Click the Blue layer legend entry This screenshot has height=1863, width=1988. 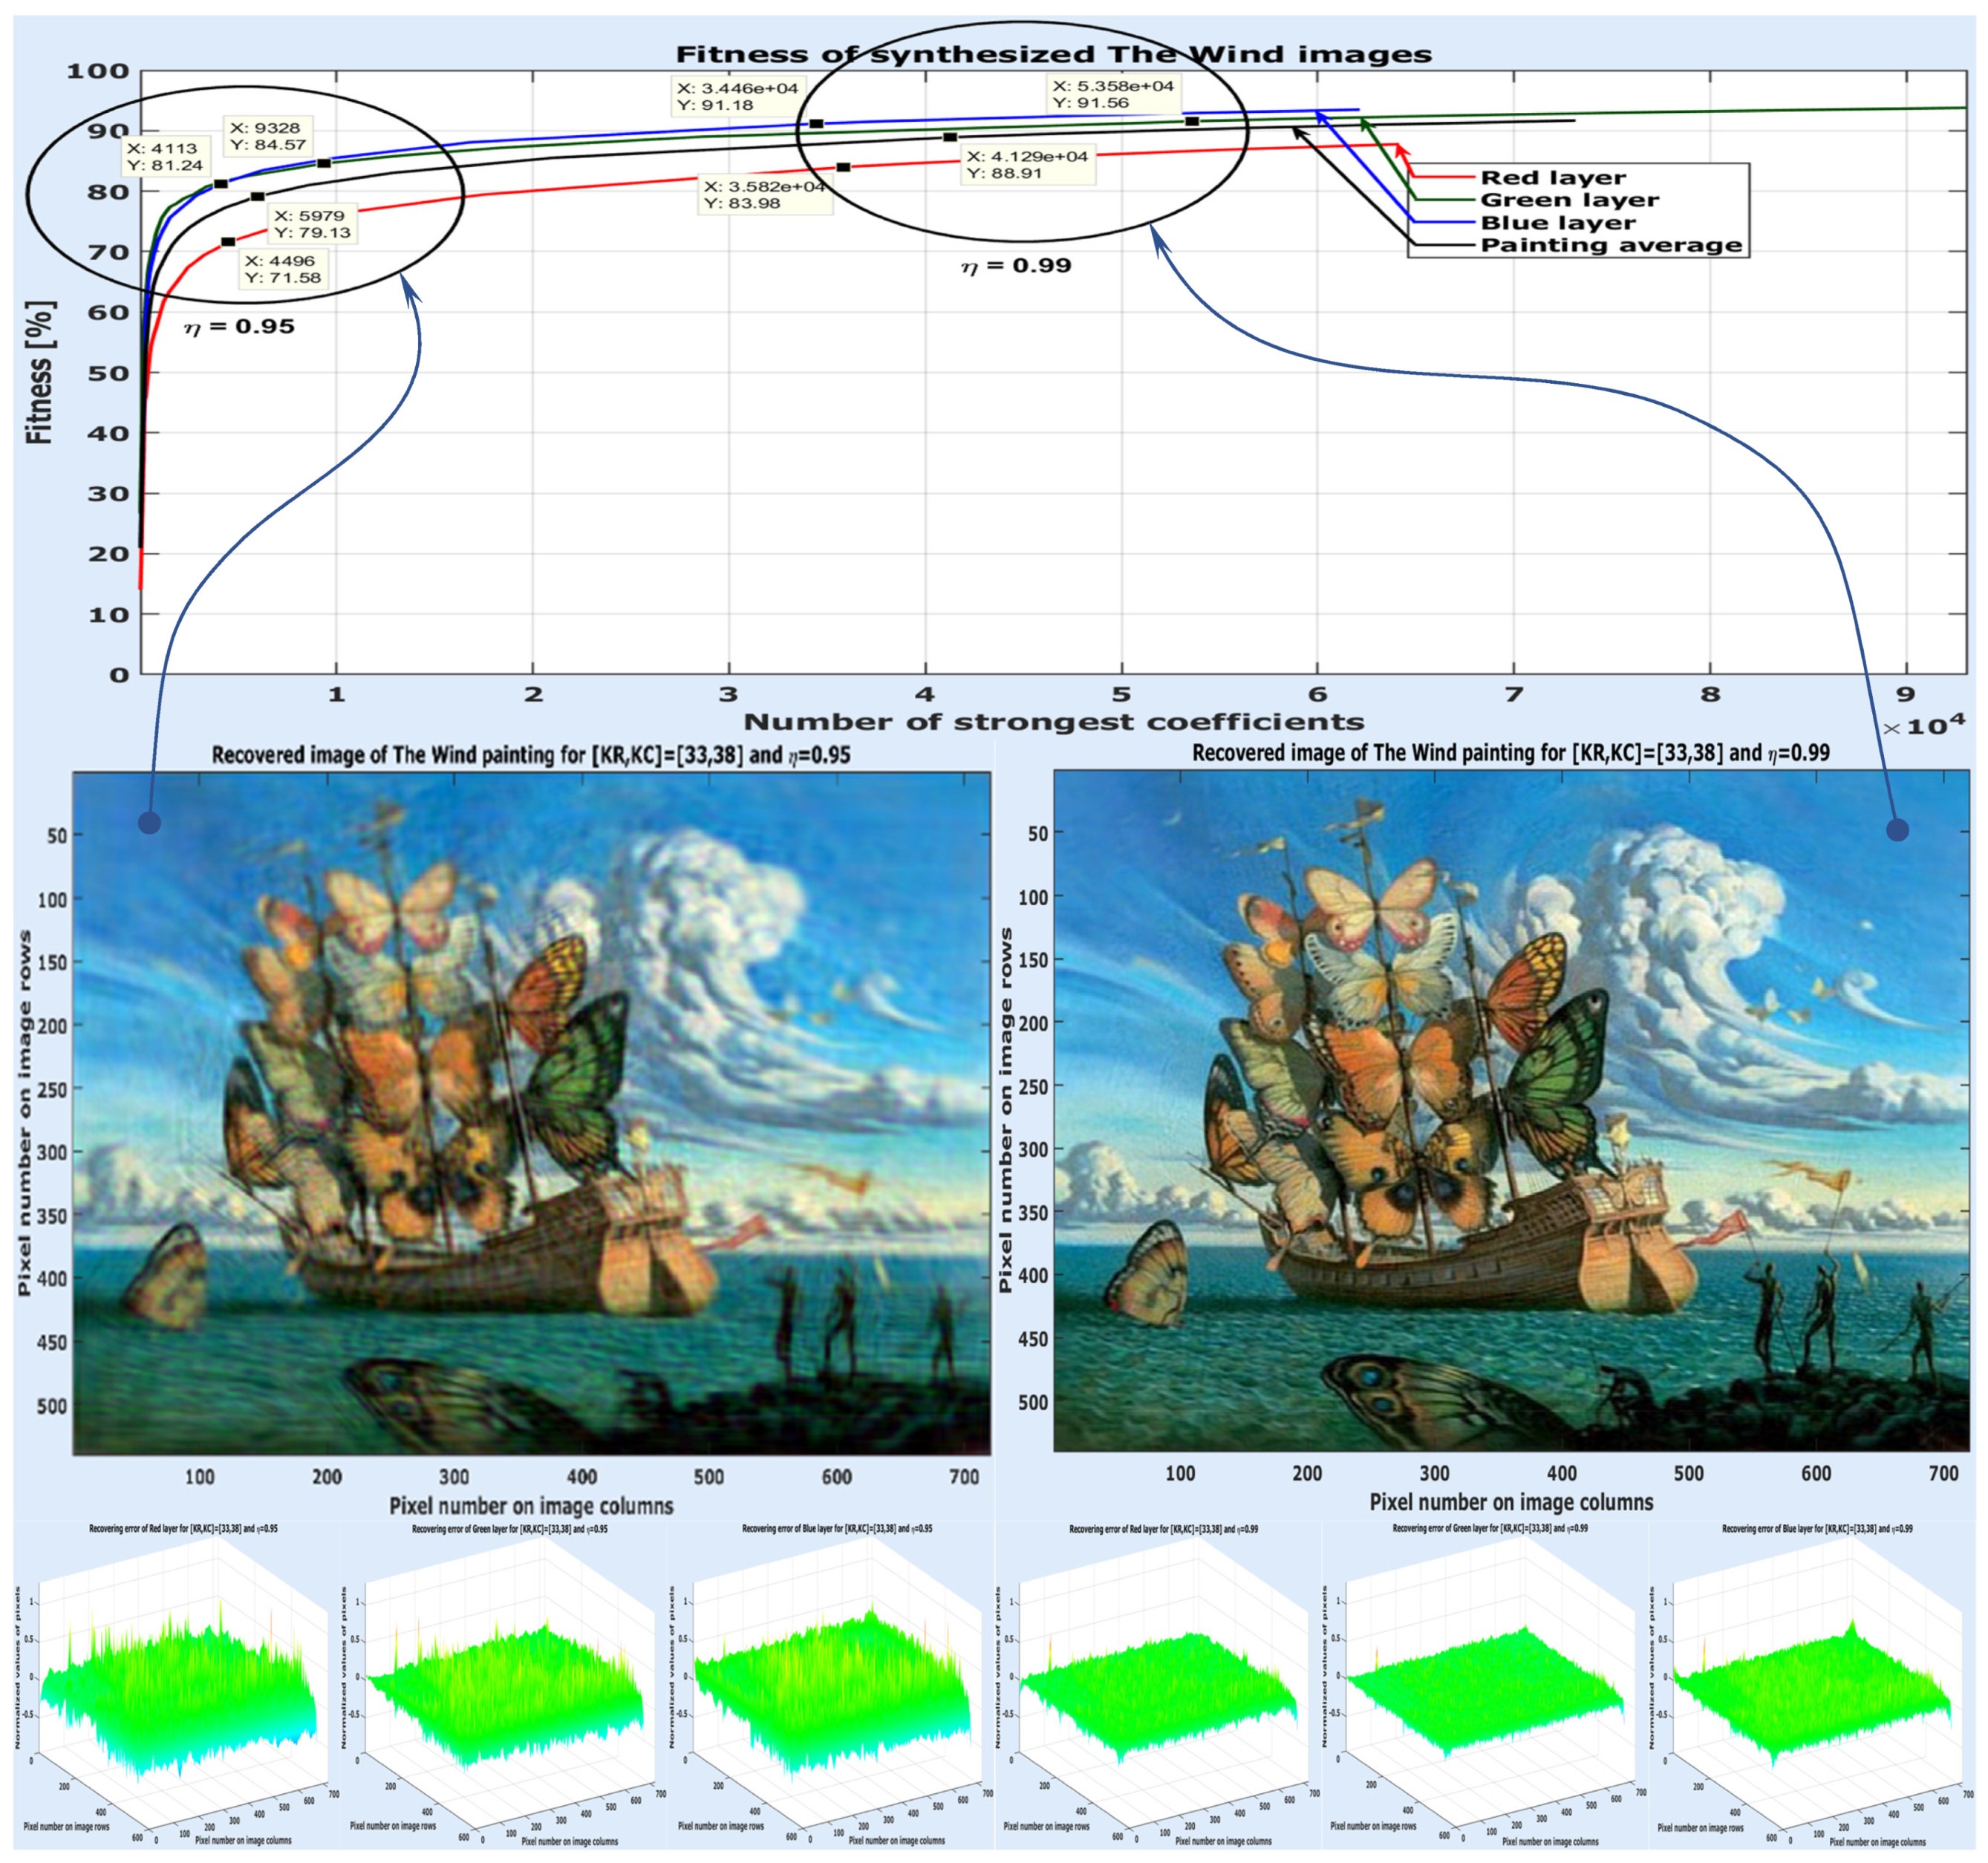coord(1557,222)
